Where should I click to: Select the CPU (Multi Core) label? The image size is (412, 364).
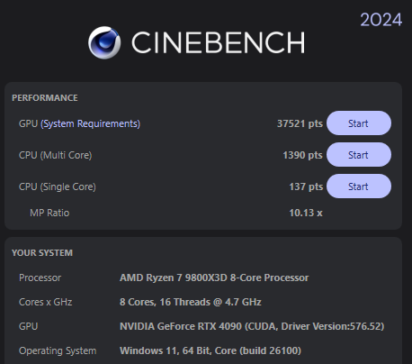point(56,155)
